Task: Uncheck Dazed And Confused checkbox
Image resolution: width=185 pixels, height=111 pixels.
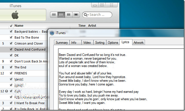Action: click(11, 49)
